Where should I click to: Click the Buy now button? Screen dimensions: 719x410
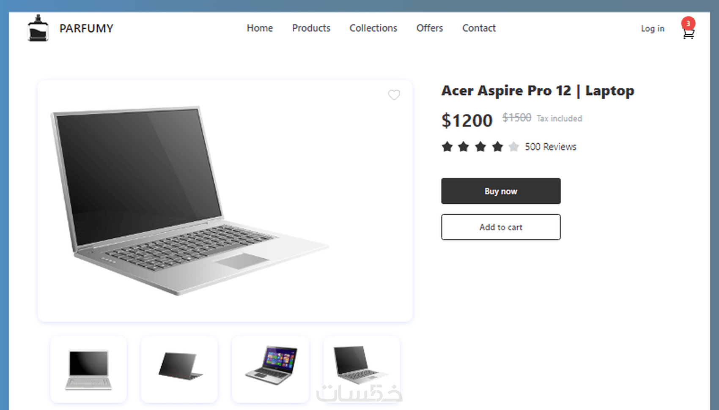501,191
